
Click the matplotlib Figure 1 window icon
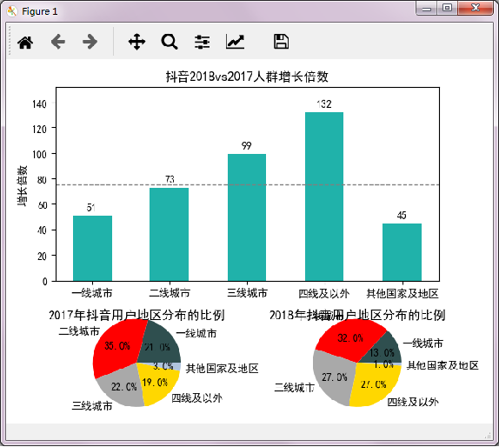pyautogui.click(x=12, y=11)
